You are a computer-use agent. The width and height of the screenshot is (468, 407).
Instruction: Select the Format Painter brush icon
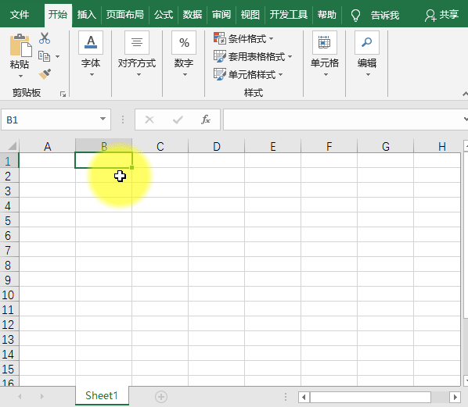(x=45, y=74)
